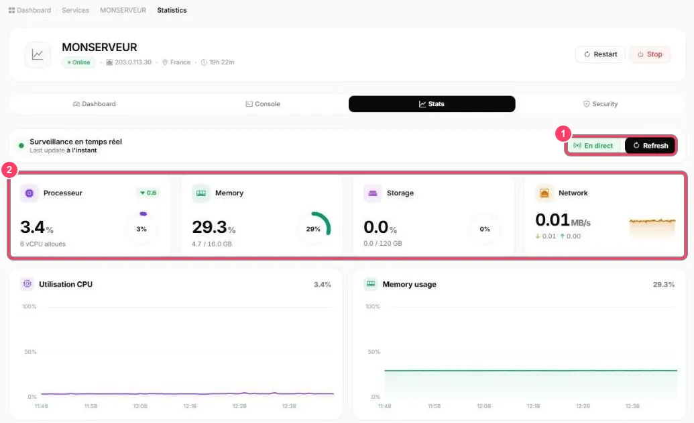This screenshot has width=694, height=423.
Task: Click the Memory usage chart icon
Action: tap(371, 284)
